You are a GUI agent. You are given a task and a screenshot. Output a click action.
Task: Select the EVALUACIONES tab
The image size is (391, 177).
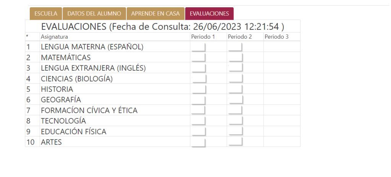coord(209,14)
